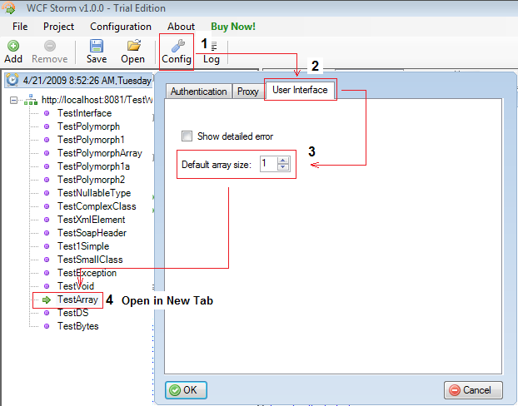Click the Cancel button in dialog
The image size is (518, 406).
473,390
